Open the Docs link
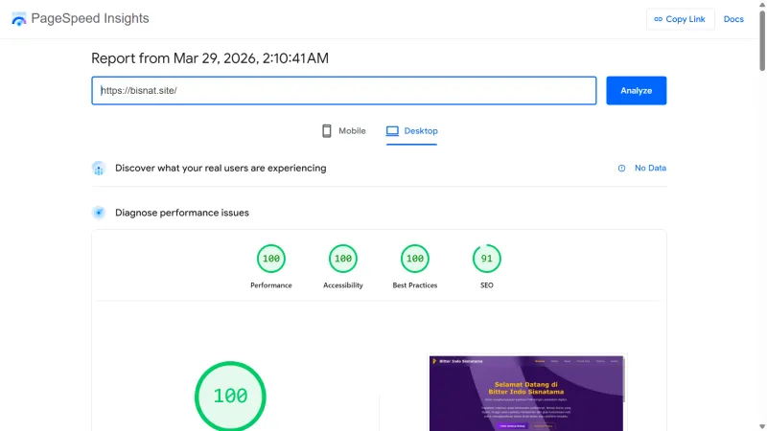The width and height of the screenshot is (767, 431). (x=733, y=19)
